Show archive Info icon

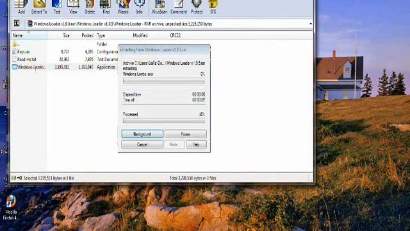pos(139,7)
